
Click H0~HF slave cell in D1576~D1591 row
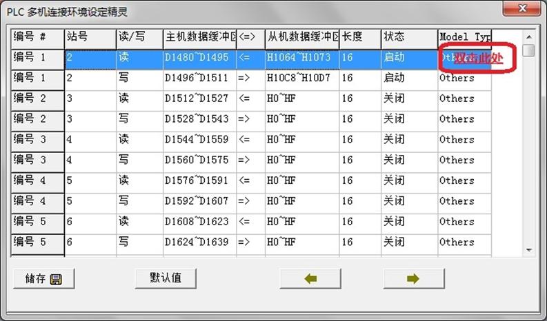pos(301,183)
